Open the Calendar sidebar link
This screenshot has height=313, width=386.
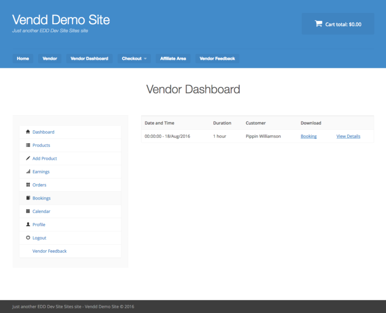41,212
